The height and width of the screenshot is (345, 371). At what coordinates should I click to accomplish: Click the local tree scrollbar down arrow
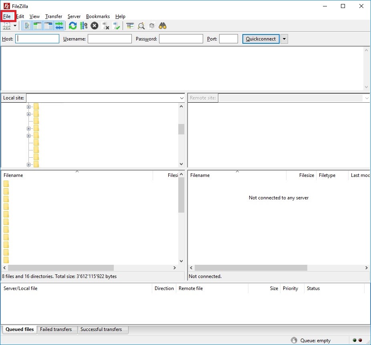coord(181,164)
